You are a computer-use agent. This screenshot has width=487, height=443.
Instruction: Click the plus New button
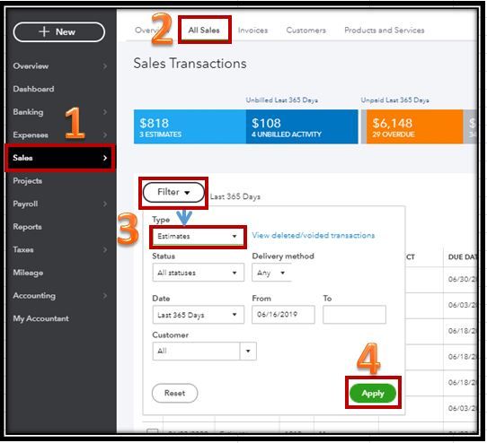click(x=59, y=32)
